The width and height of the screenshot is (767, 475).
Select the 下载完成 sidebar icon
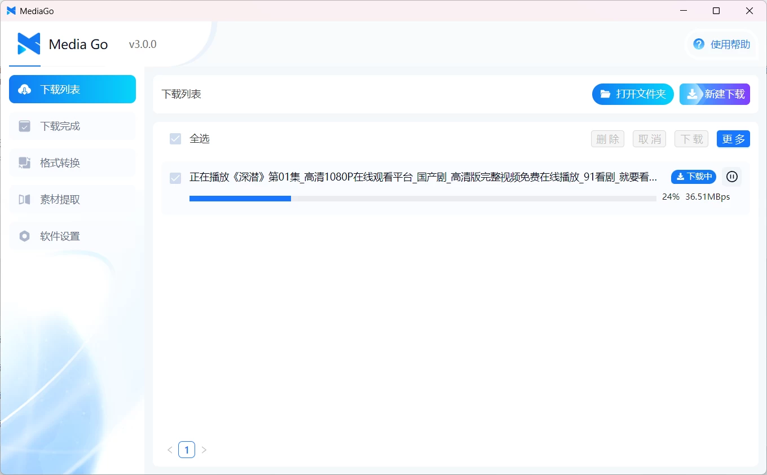point(24,126)
